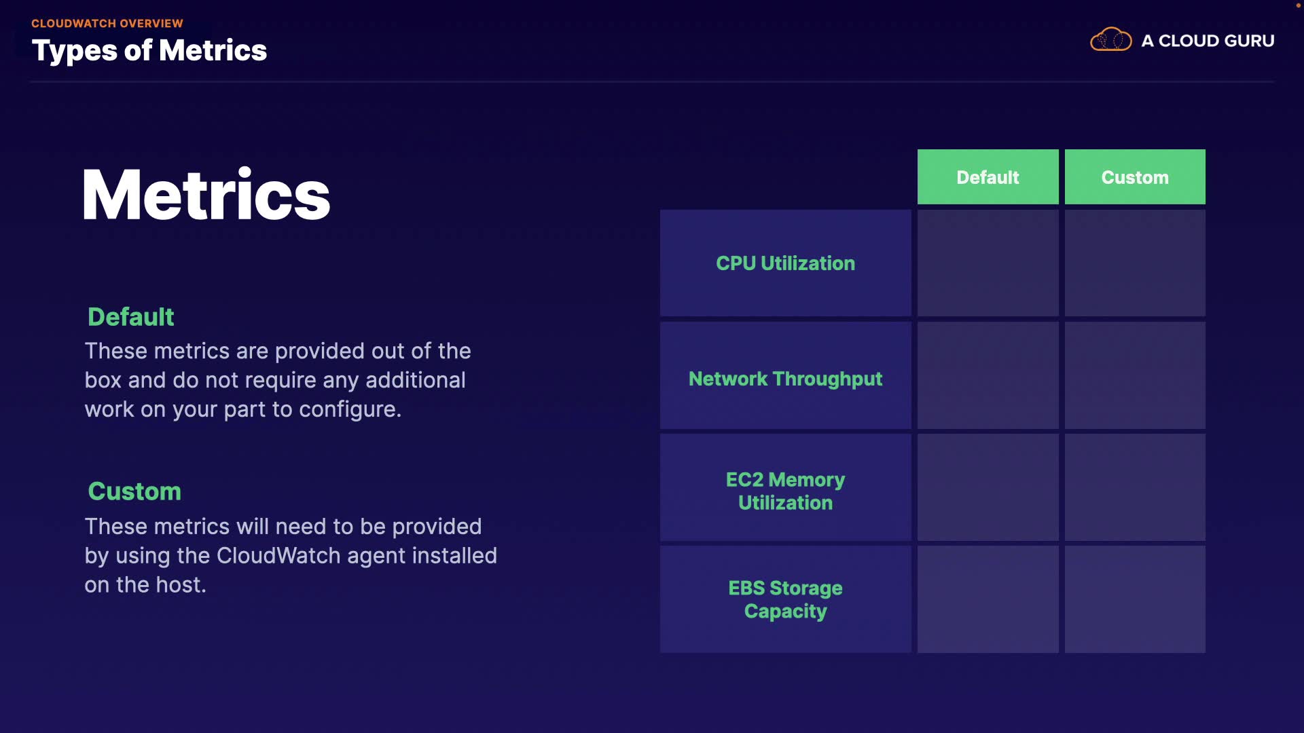Click the paragraph about the CloudWatch agent
This screenshot has width=1304, height=733.
pyautogui.click(x=291, y=555)
